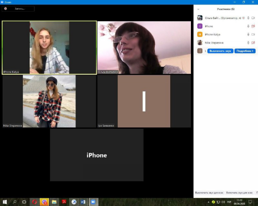Screen dimensions: 258x206
Task: Click the Zoom icon in the taskbar
Action: (92, 202)
